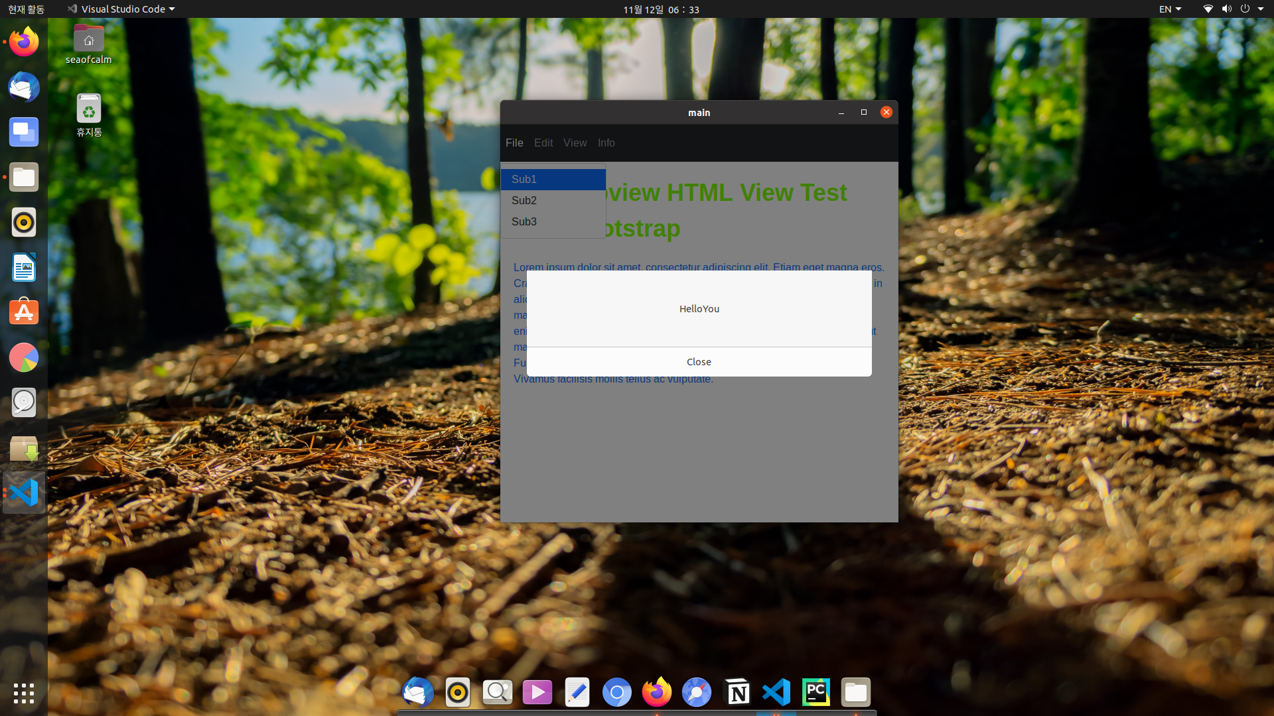Open Notion from the bottom dock
Viewport: 1274px width, 716px height.
737,693
